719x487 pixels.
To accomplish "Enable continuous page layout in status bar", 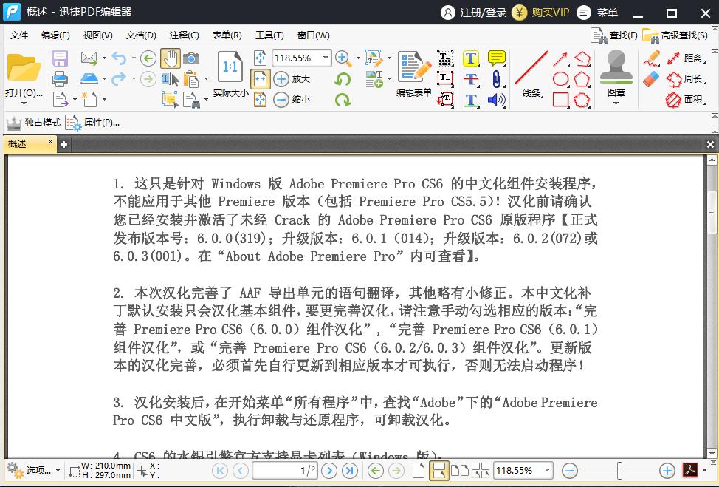I will [439, 470].
